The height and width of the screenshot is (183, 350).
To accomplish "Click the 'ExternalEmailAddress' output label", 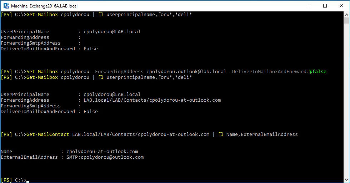I will pos(29,157).
